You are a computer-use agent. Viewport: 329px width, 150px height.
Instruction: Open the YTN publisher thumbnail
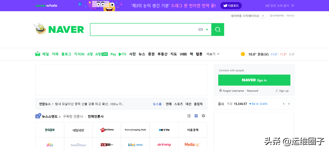pos(164,130)
